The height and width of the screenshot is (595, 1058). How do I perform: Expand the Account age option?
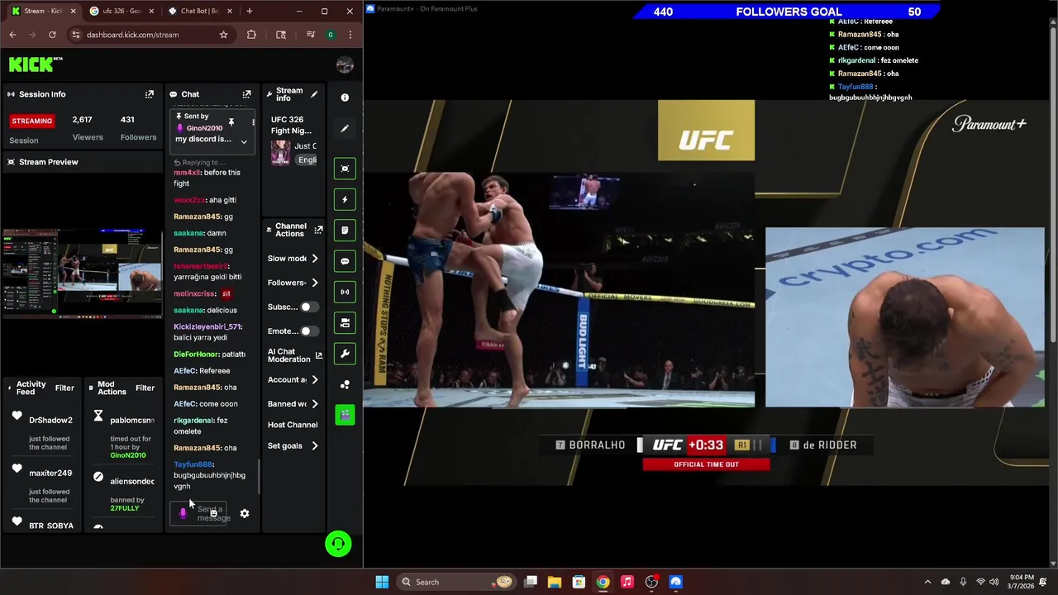point(314,380)
